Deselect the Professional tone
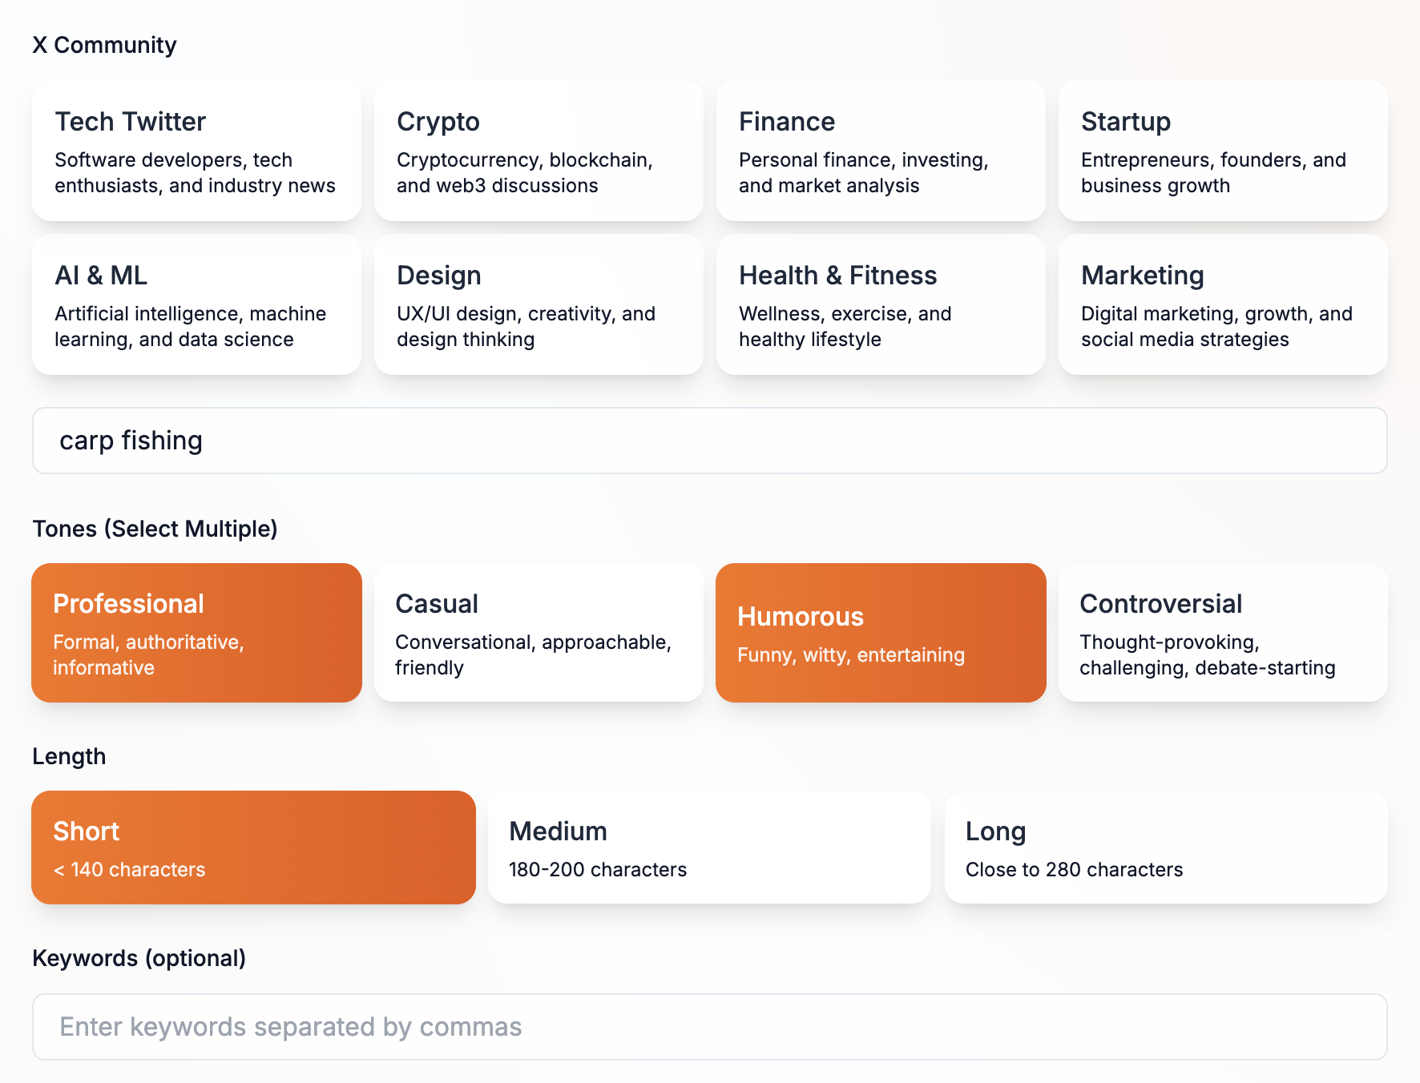Screen dimensions: 1420x1083 [x=196, y=633]
